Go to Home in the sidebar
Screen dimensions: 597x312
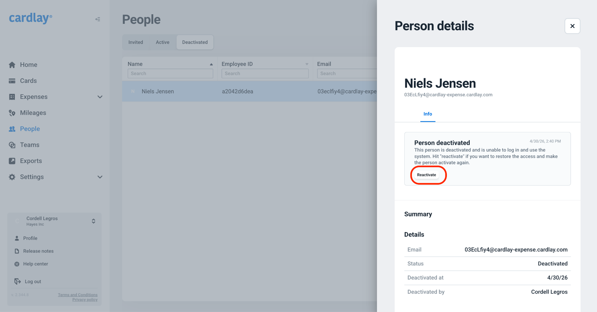(29, 65)
